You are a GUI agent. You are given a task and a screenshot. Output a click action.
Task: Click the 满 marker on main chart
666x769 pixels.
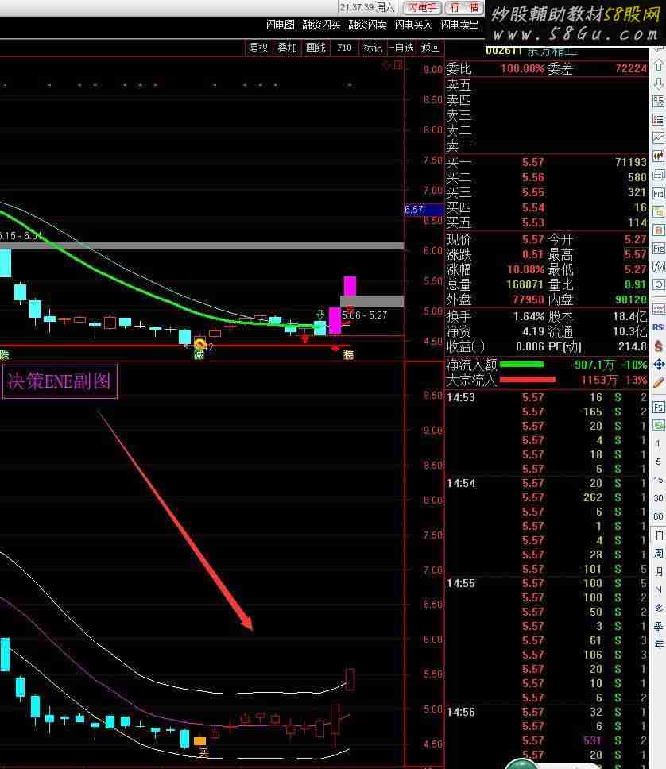pos(199,354)
